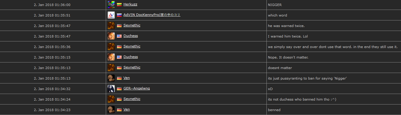
Task: Visit the AdVΞN DocKennyPro profile link
Action: point(152,15)
